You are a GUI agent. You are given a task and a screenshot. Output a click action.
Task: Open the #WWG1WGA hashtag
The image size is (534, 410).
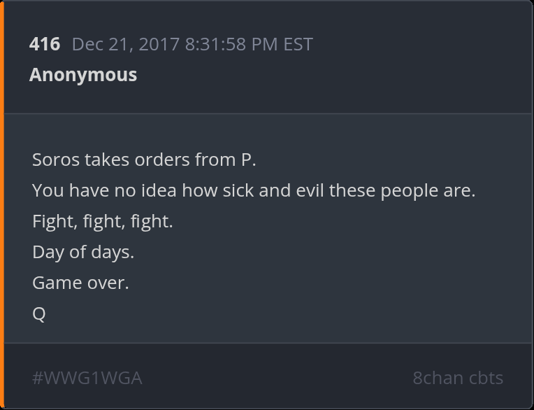[87, 378]
